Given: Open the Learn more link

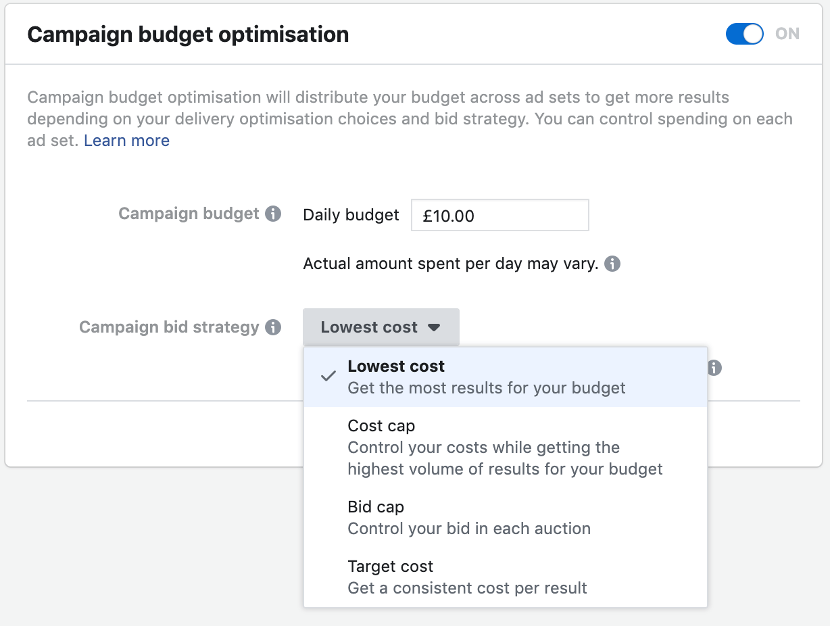Looking at the screenshot, I should tap(126, 141).
